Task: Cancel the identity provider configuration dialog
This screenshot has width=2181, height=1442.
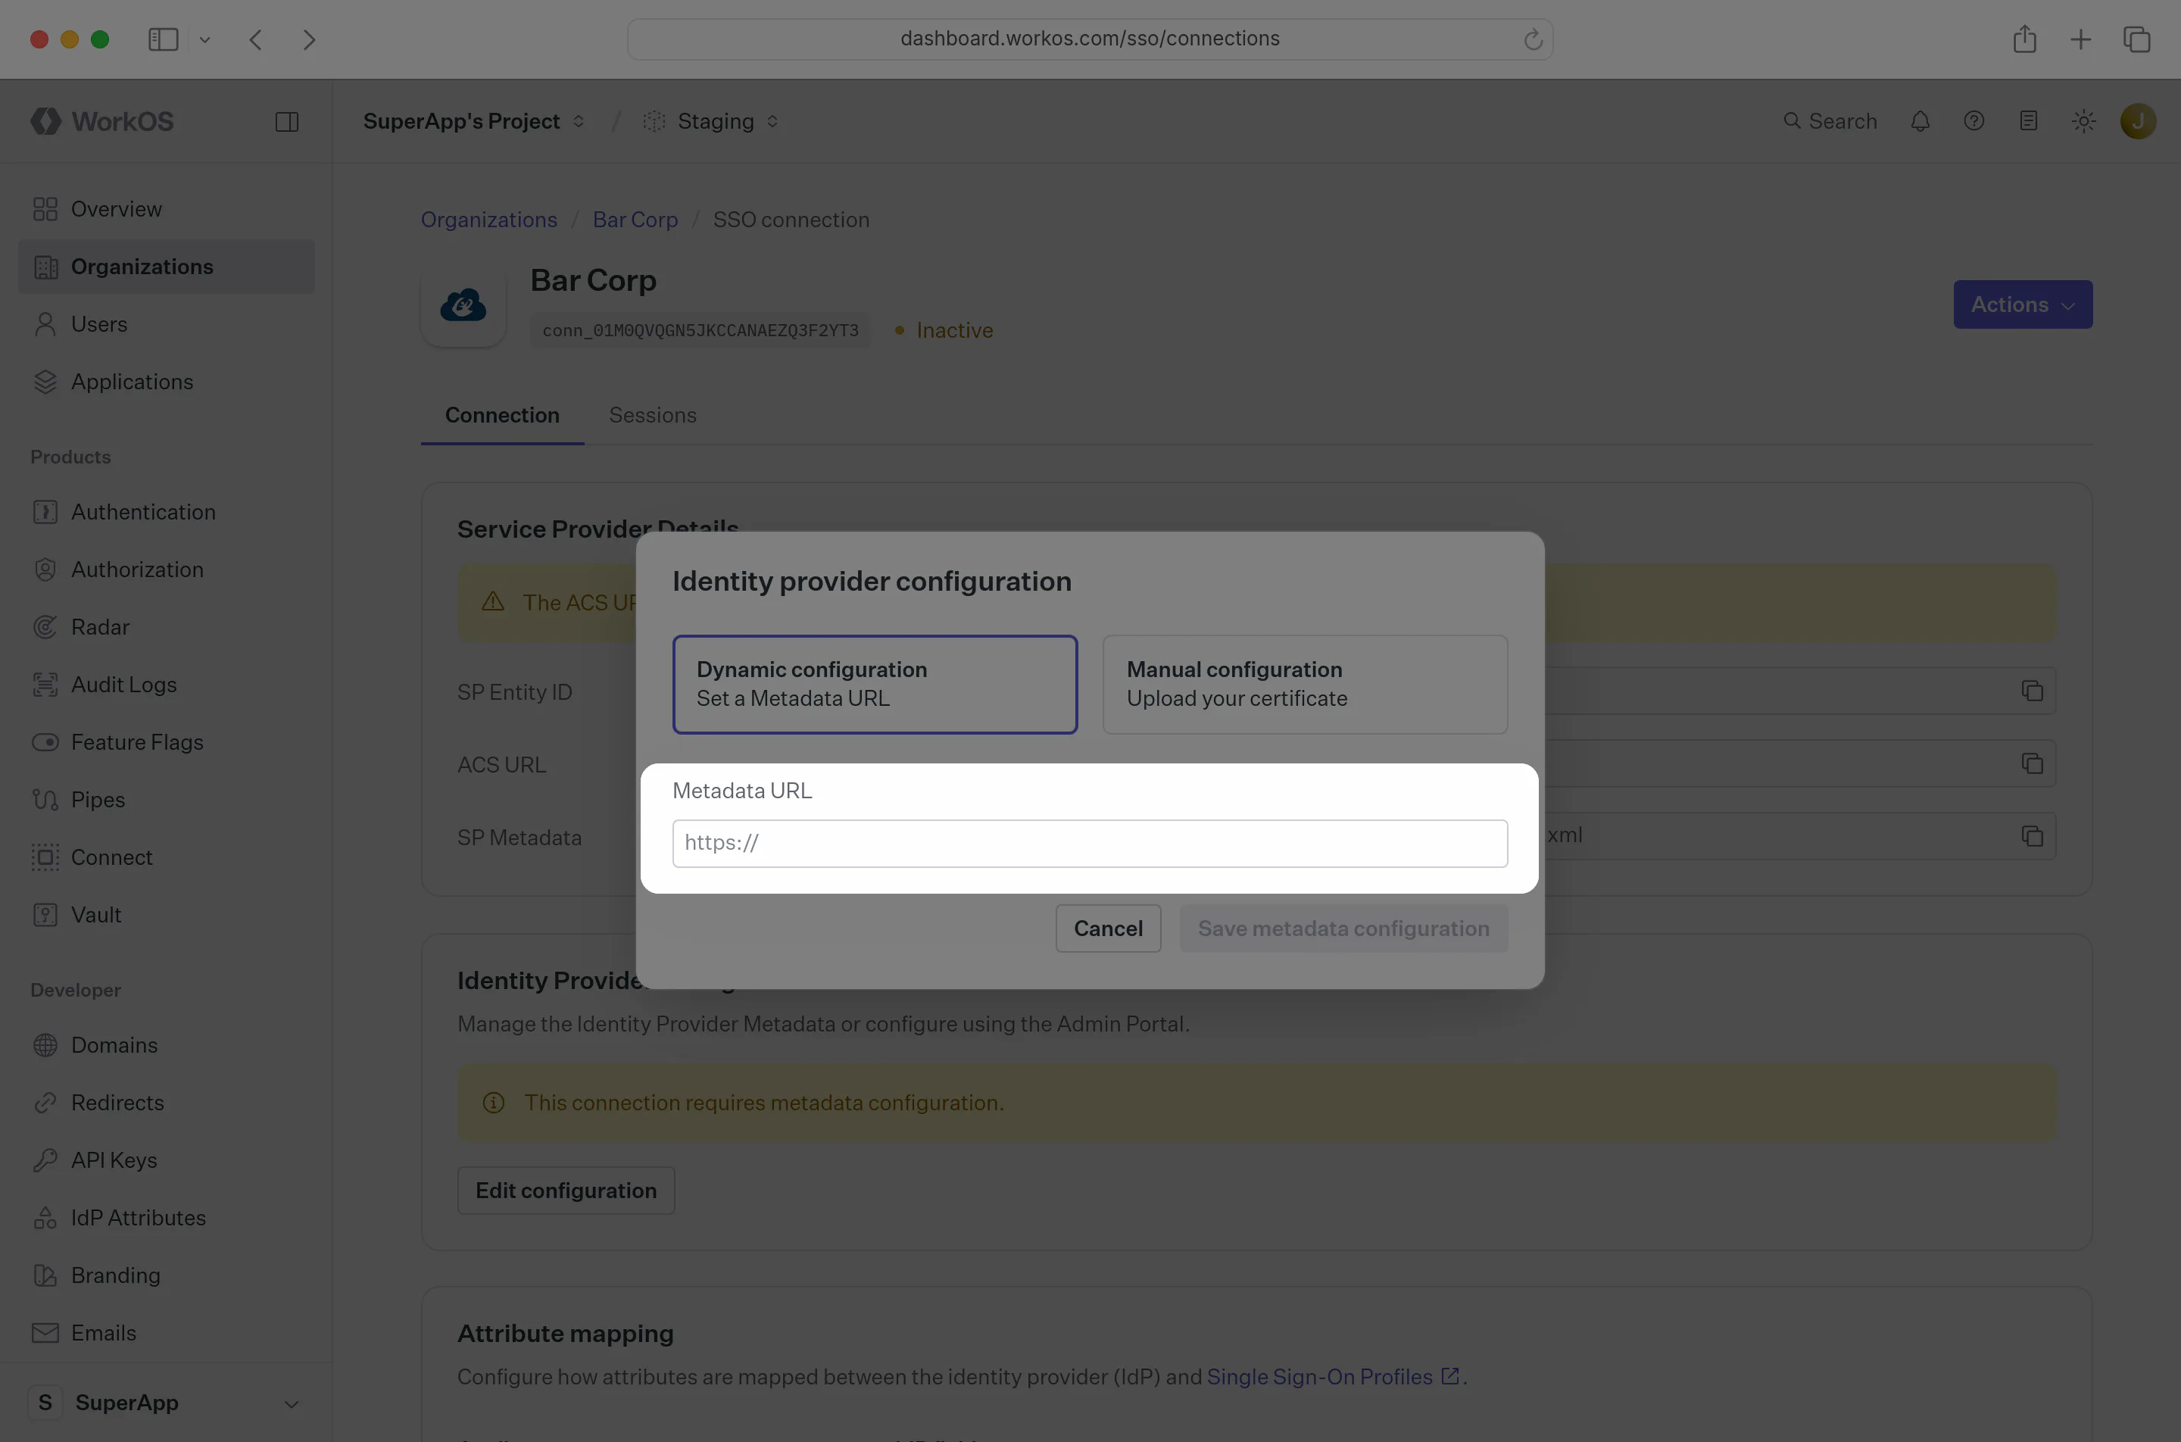Action: (x=1108, y=929)
